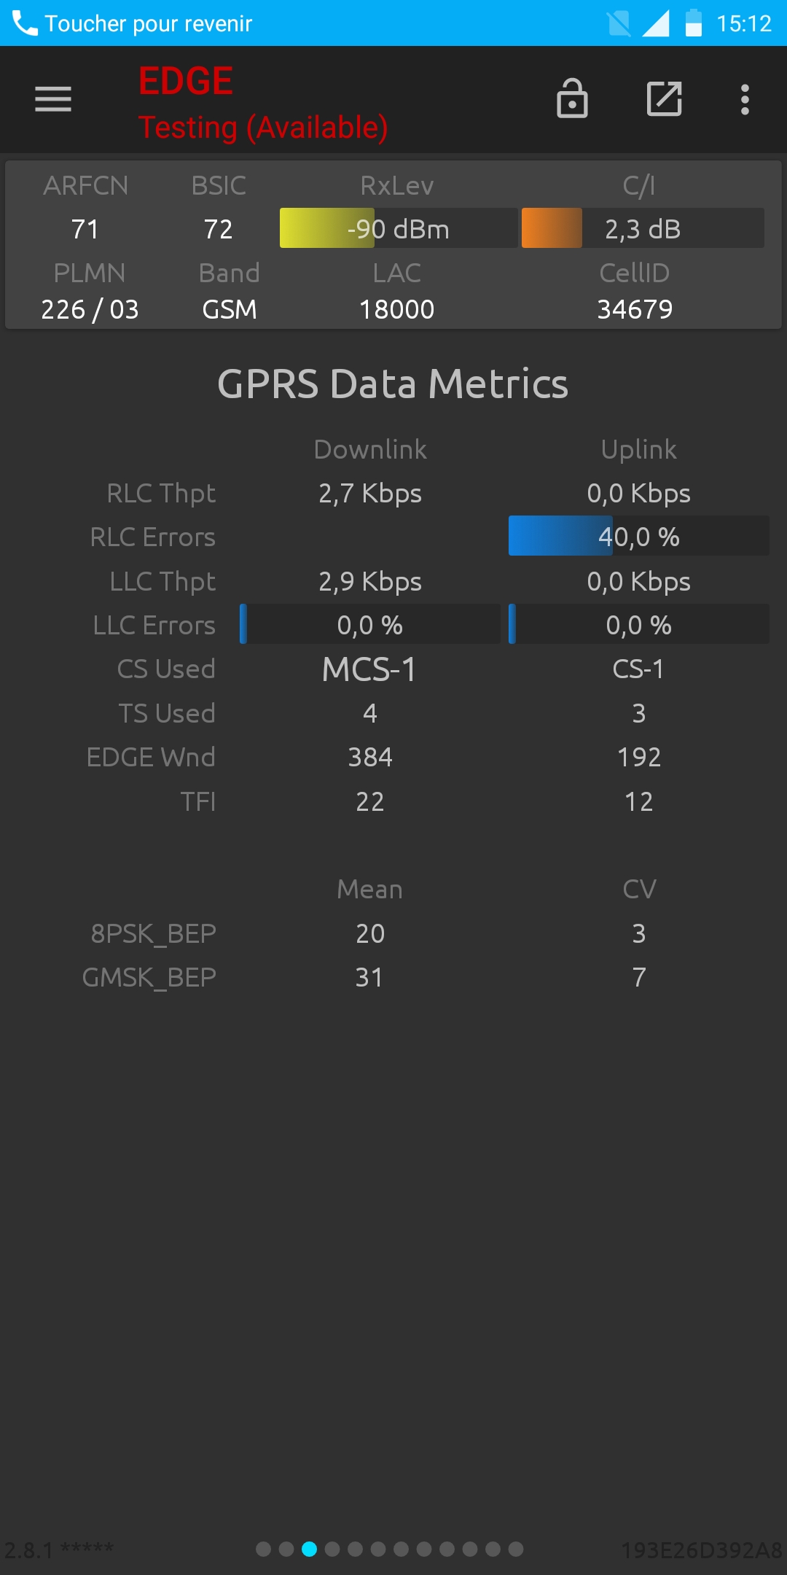Tap the GPRS Data Metrics heading
The image size is (787, 1575).
click(393, 384)
